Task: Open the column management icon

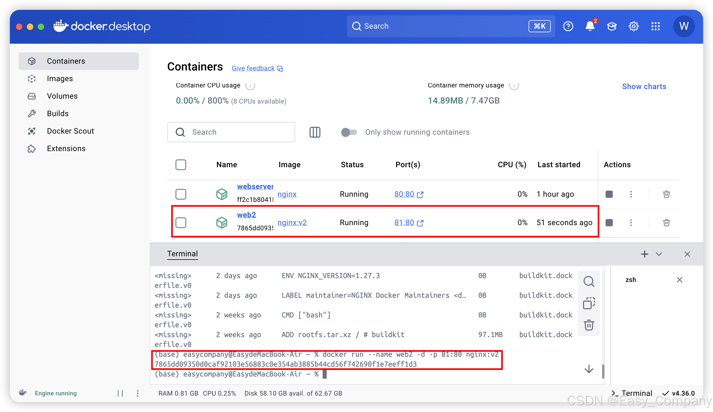Action: click(315, 132)
